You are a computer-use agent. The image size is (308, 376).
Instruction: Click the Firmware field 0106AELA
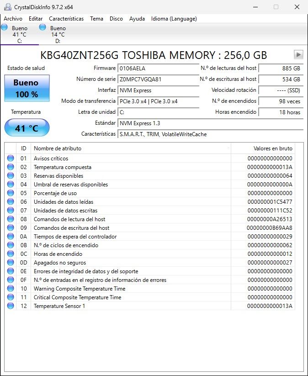[x=158, y=69]
